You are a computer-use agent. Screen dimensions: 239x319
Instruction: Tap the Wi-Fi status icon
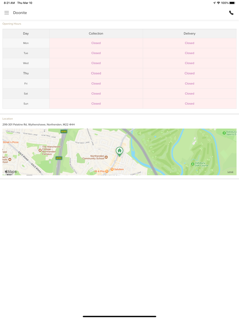219,3
